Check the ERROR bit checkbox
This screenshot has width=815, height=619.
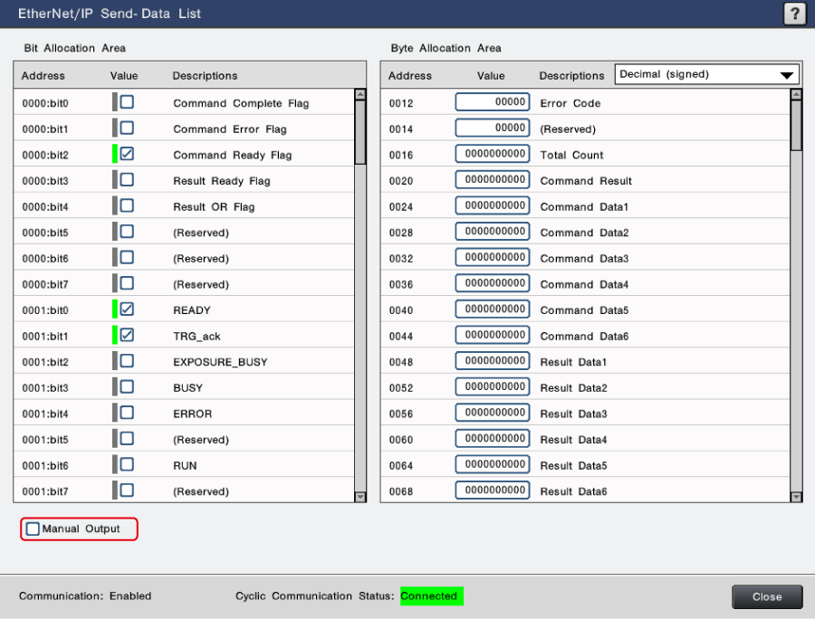(x=127, y=414)
